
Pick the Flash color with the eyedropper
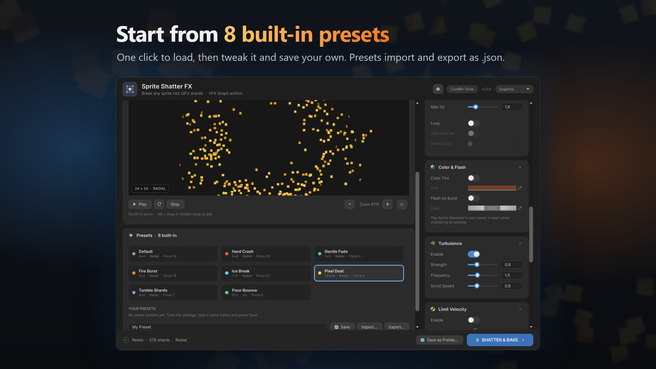[520, 208]
